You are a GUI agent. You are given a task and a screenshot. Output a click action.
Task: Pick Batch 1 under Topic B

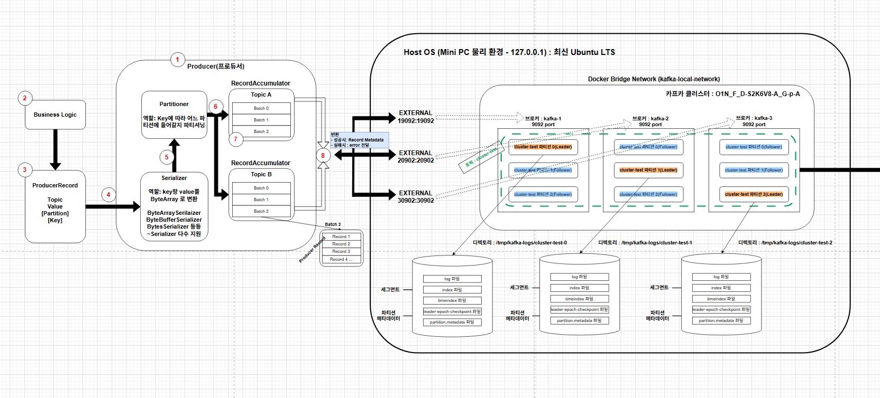tap(261, 200)
